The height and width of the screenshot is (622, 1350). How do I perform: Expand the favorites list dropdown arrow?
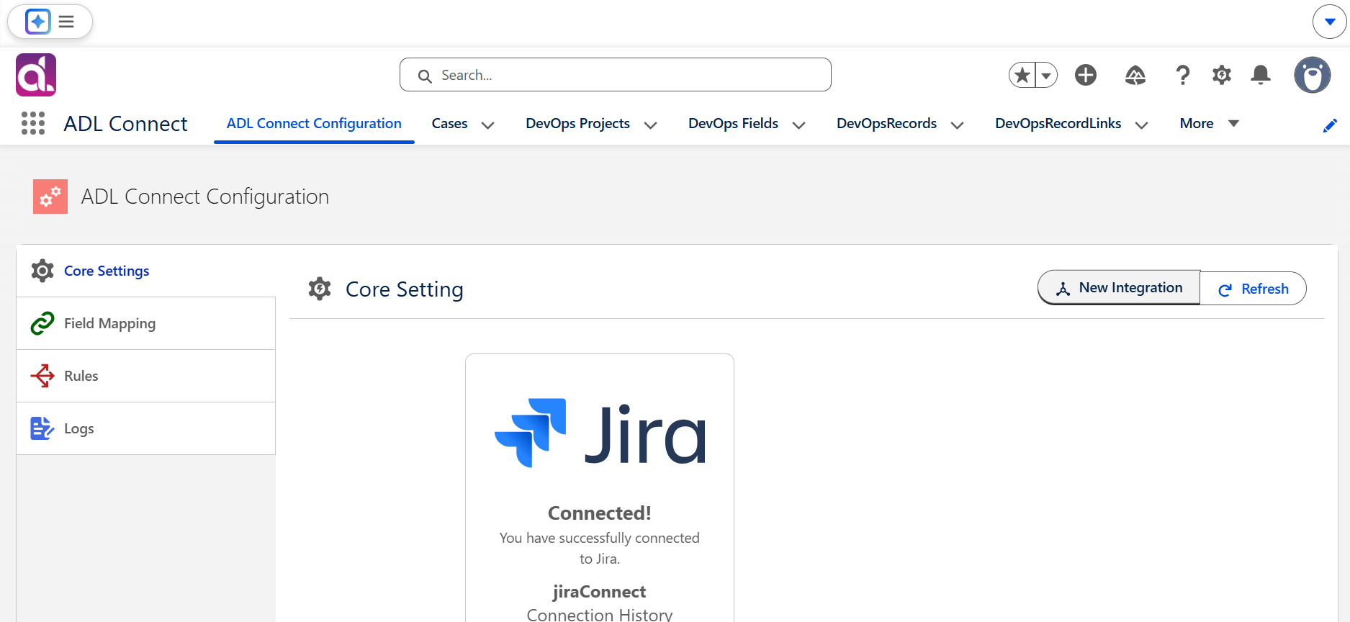[x=1046, y=75]
